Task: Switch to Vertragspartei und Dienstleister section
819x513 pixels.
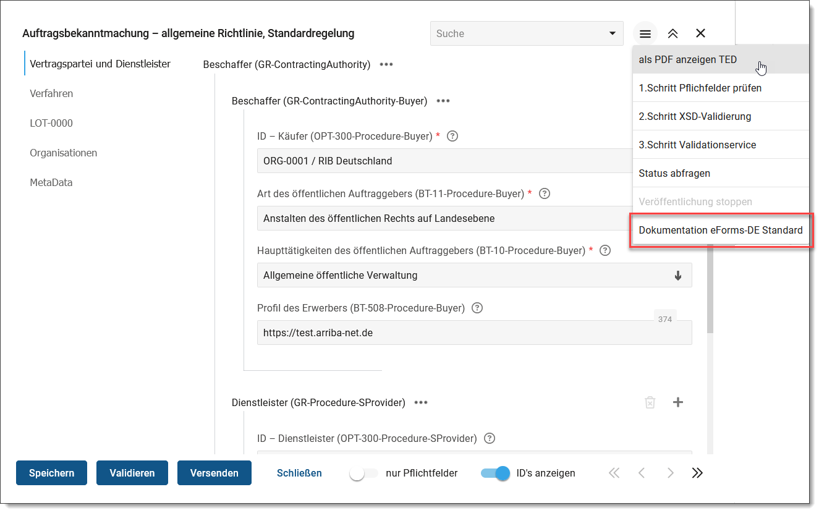Action: [x=100, y=64]
